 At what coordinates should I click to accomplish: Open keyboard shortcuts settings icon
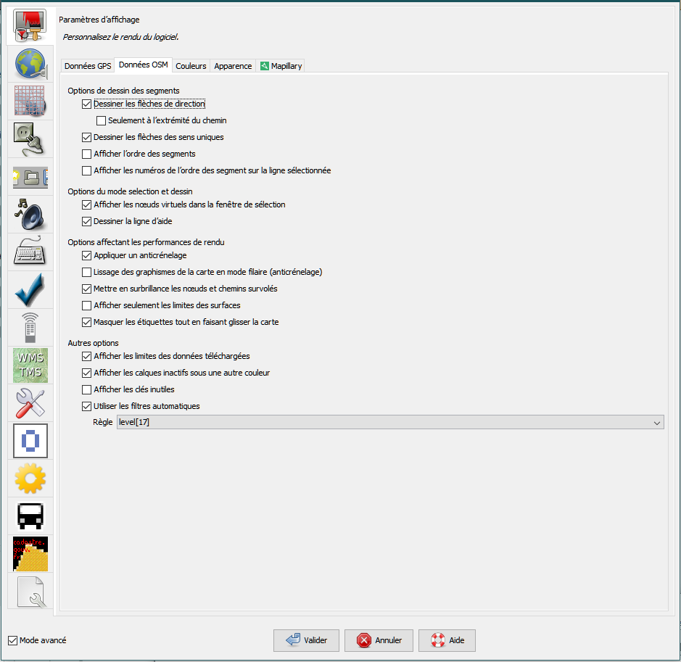point(30,252)
